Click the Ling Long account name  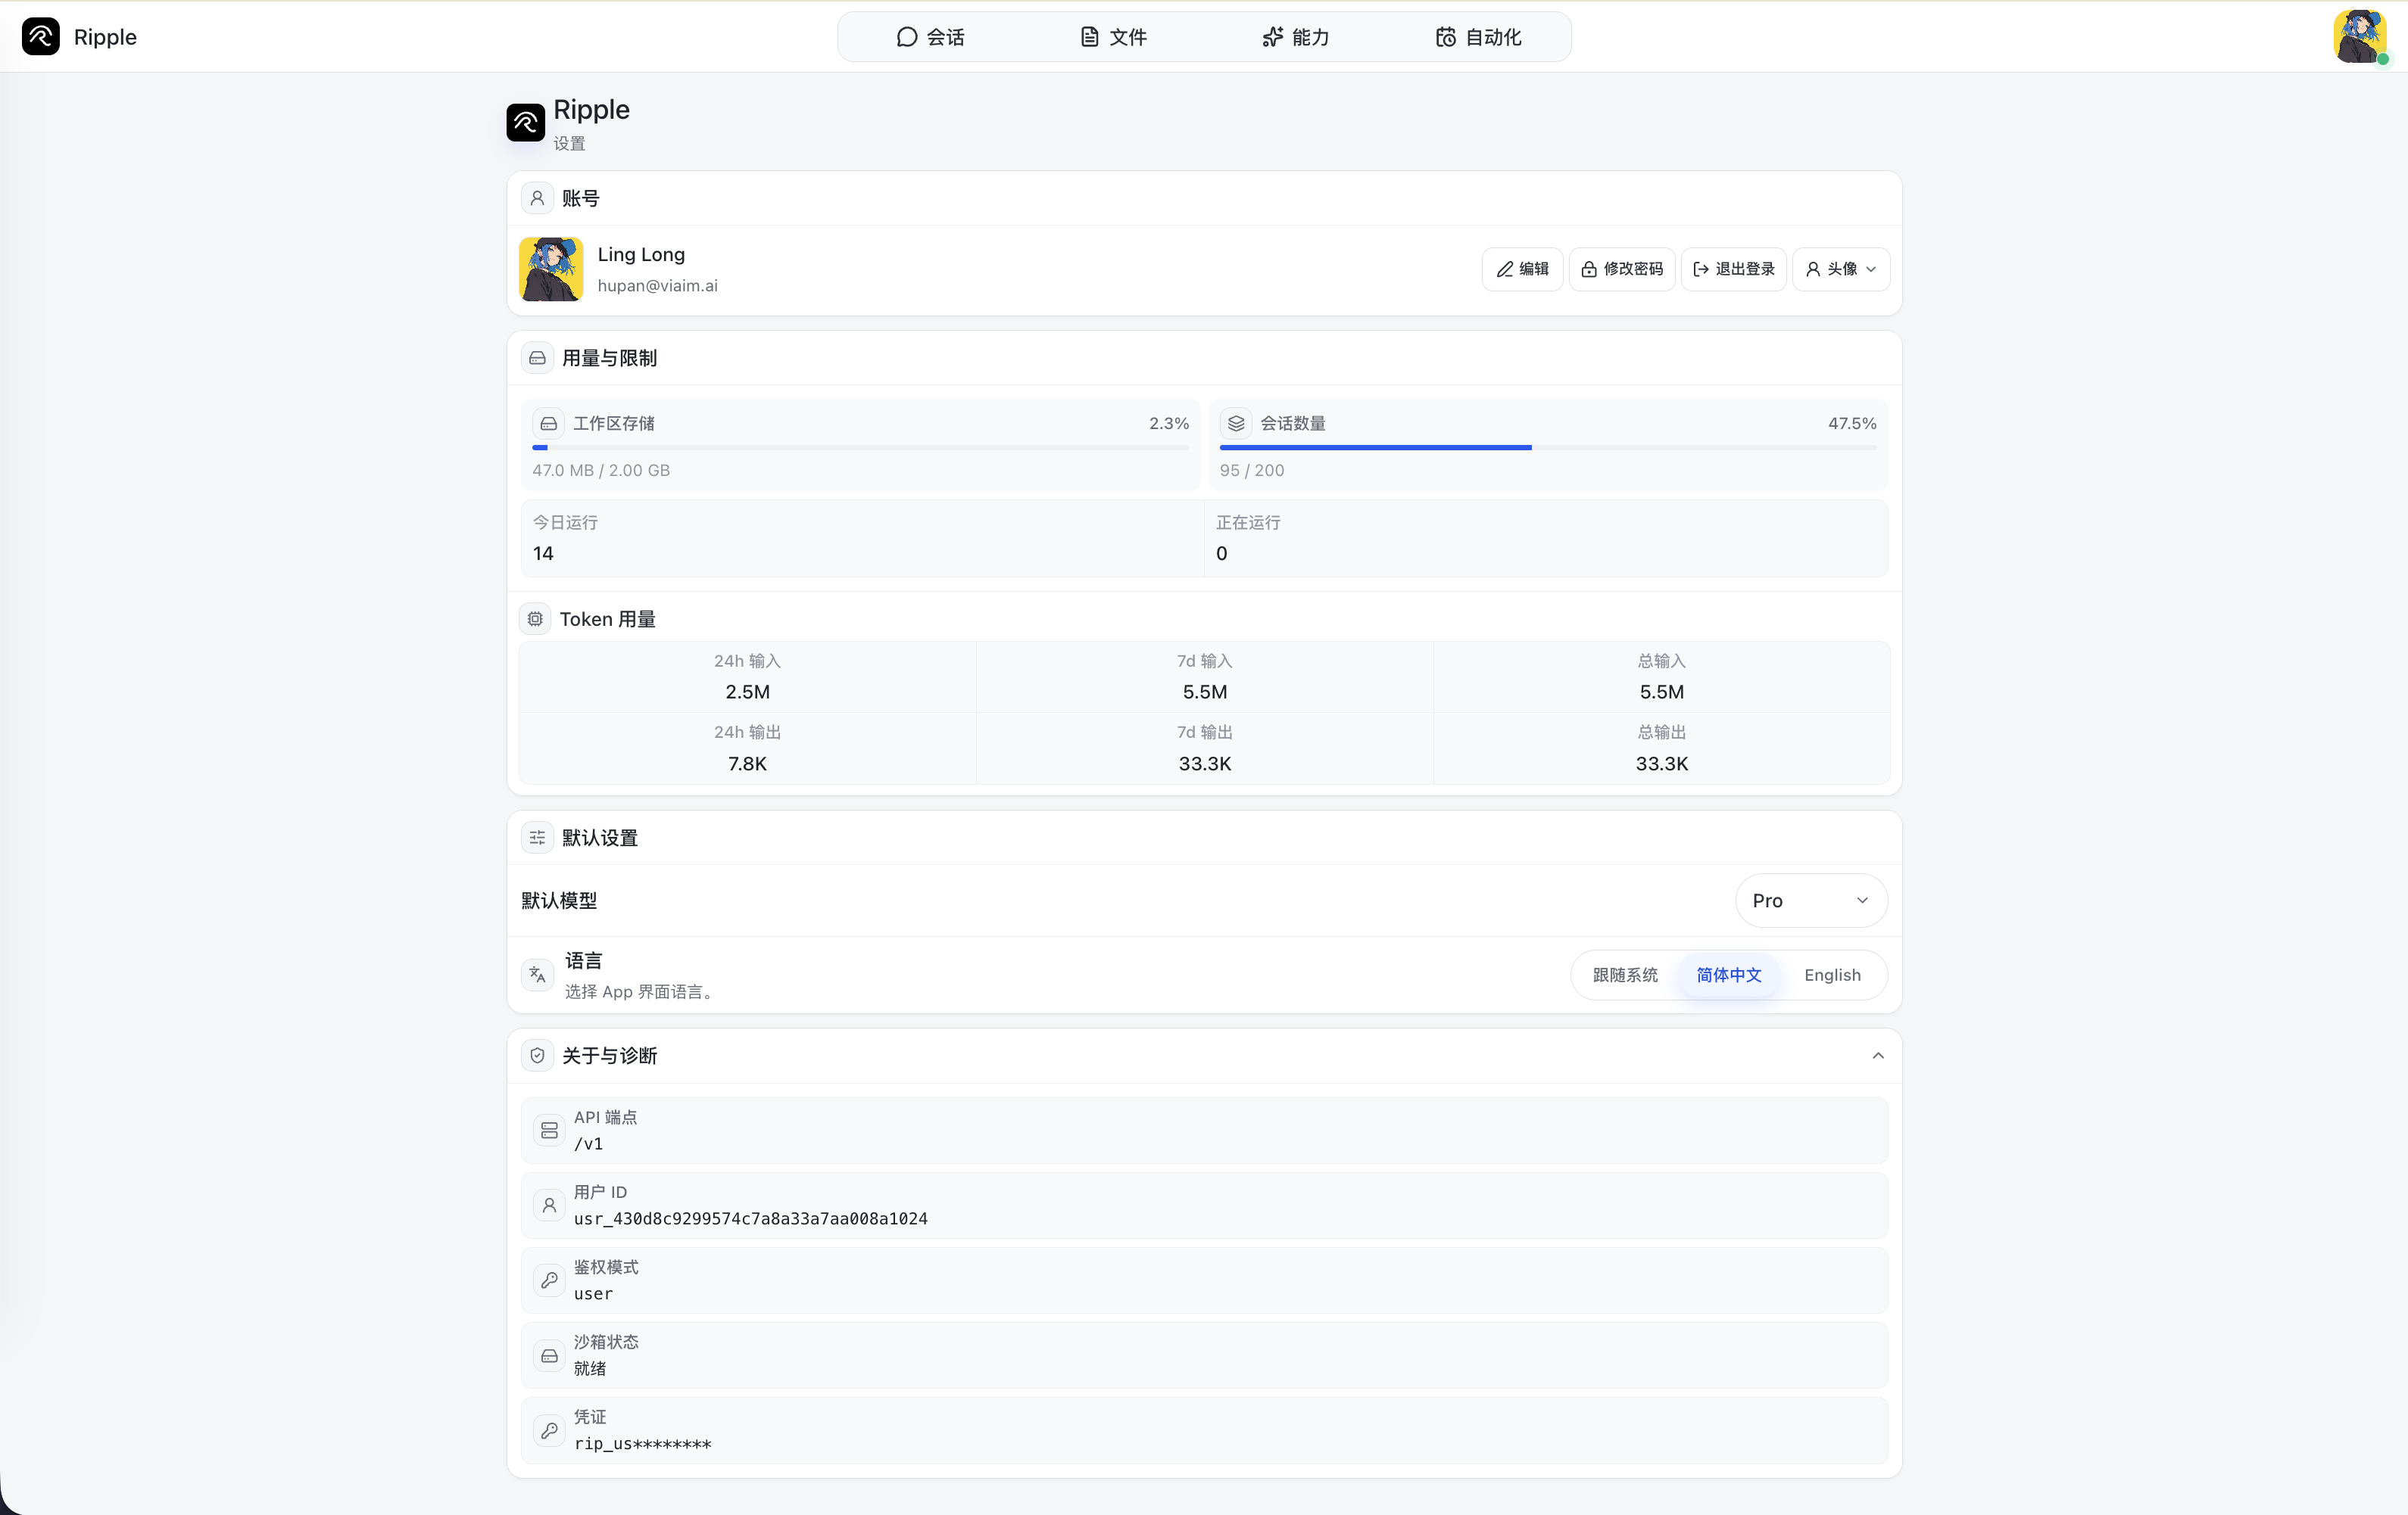(641, 255)
